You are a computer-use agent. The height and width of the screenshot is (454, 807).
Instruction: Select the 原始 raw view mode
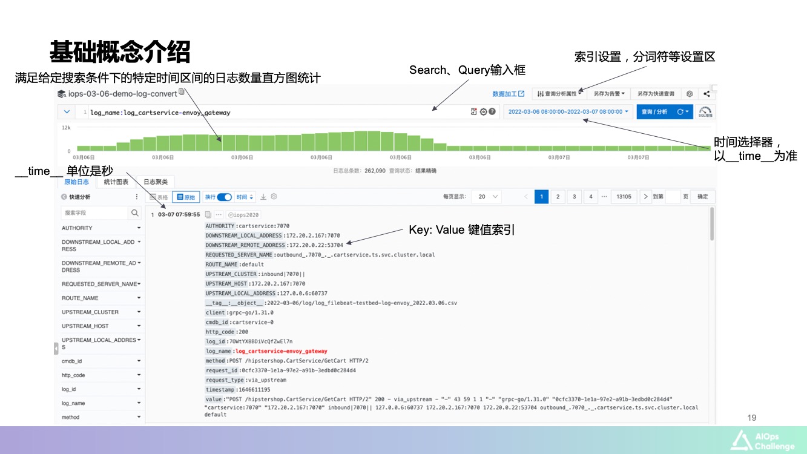(186, 197)
